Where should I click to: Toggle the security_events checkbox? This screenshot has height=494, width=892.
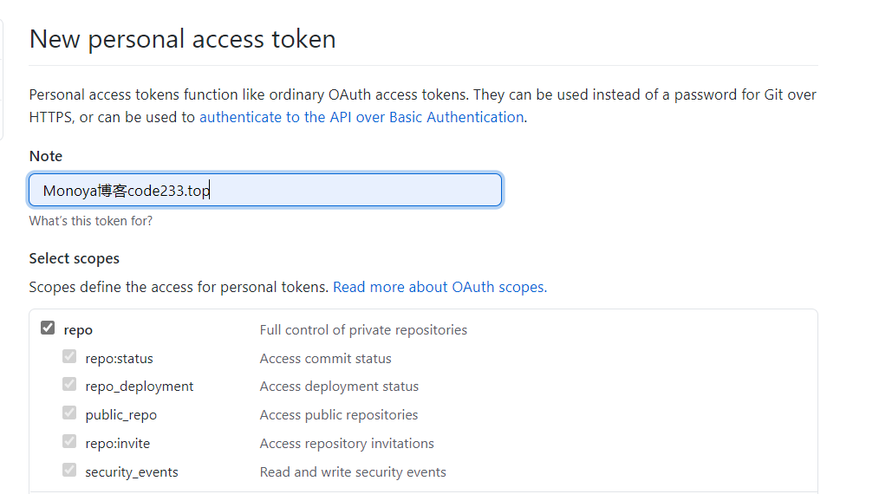(x=69, y=471)
